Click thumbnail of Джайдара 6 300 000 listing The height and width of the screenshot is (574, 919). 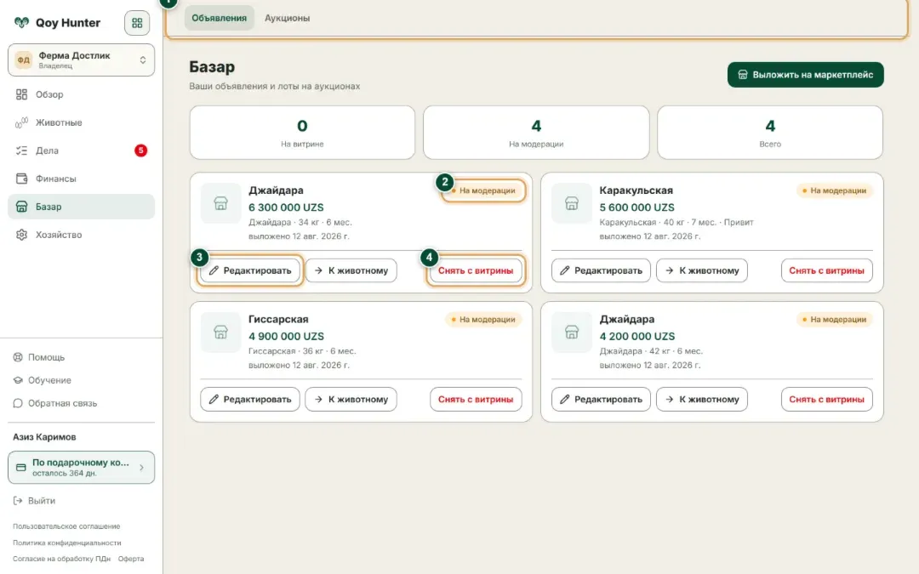[221, 203]
